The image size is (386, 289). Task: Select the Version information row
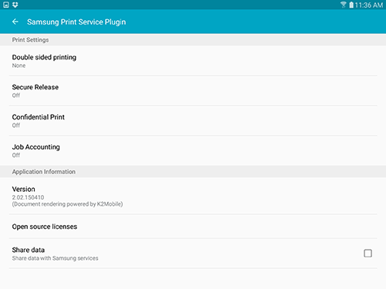(x=193, y=196)
